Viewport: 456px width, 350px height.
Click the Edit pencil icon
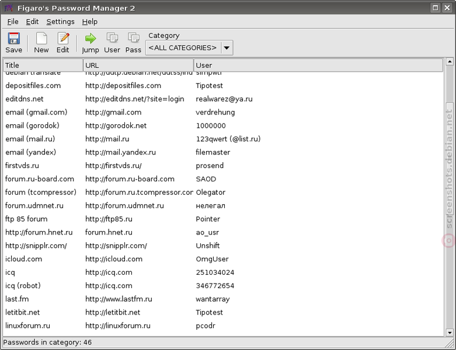63,38
